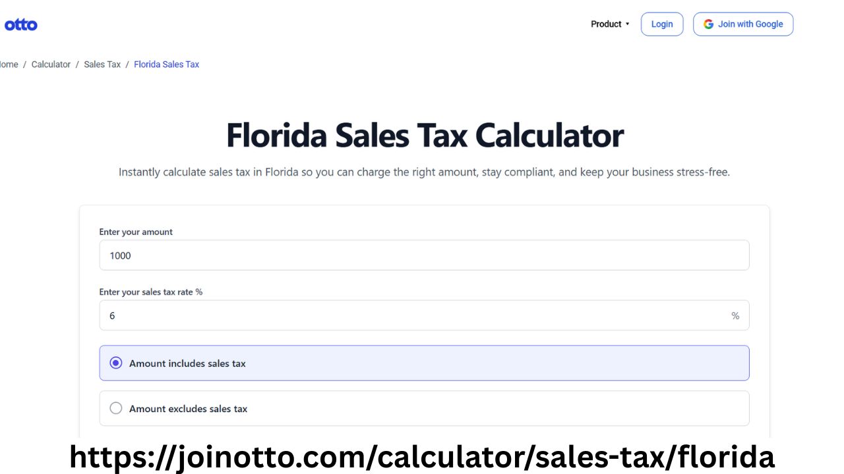Click the Amount excludes sales tax option row

(424, 408)
